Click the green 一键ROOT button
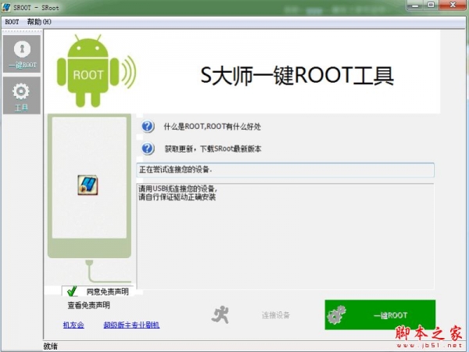This screenshot has height=352, width=469. 380,315
